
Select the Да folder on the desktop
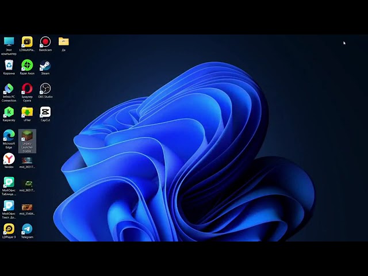point(64,44)
